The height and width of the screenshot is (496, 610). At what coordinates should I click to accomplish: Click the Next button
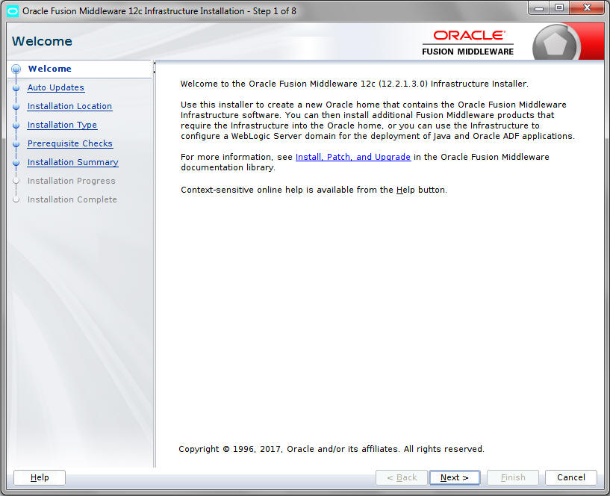click(x=455, y=477)
